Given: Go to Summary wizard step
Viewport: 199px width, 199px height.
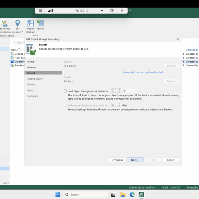Looking at the screenshot, I should click(x=33, y=96).
